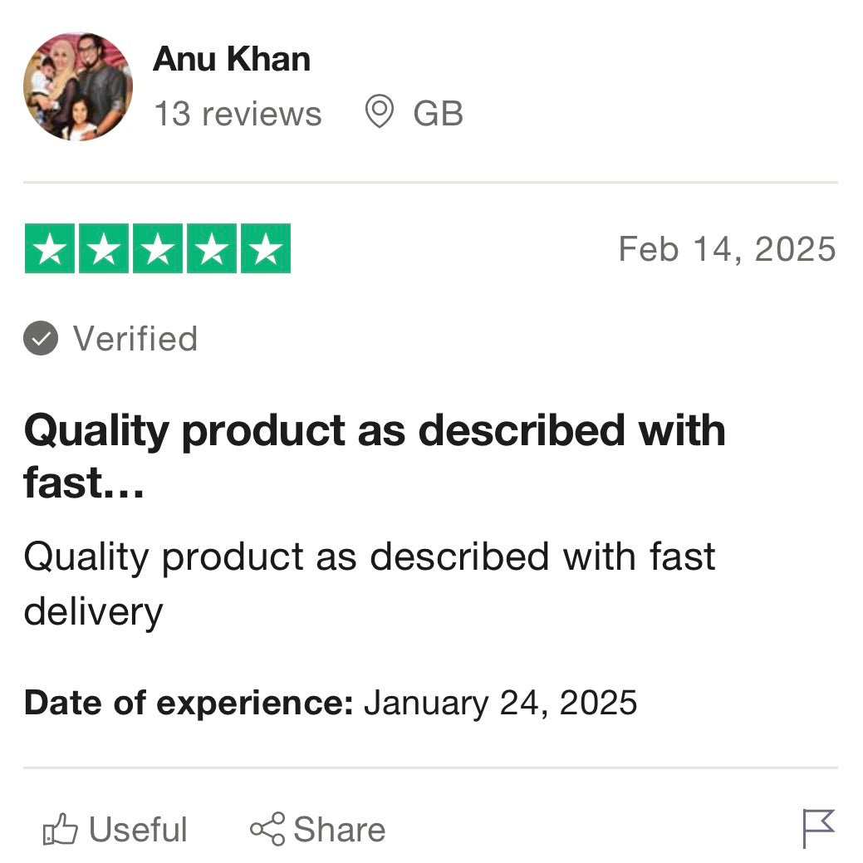
Task: Click the third green rating star
Action: (158, 248)
